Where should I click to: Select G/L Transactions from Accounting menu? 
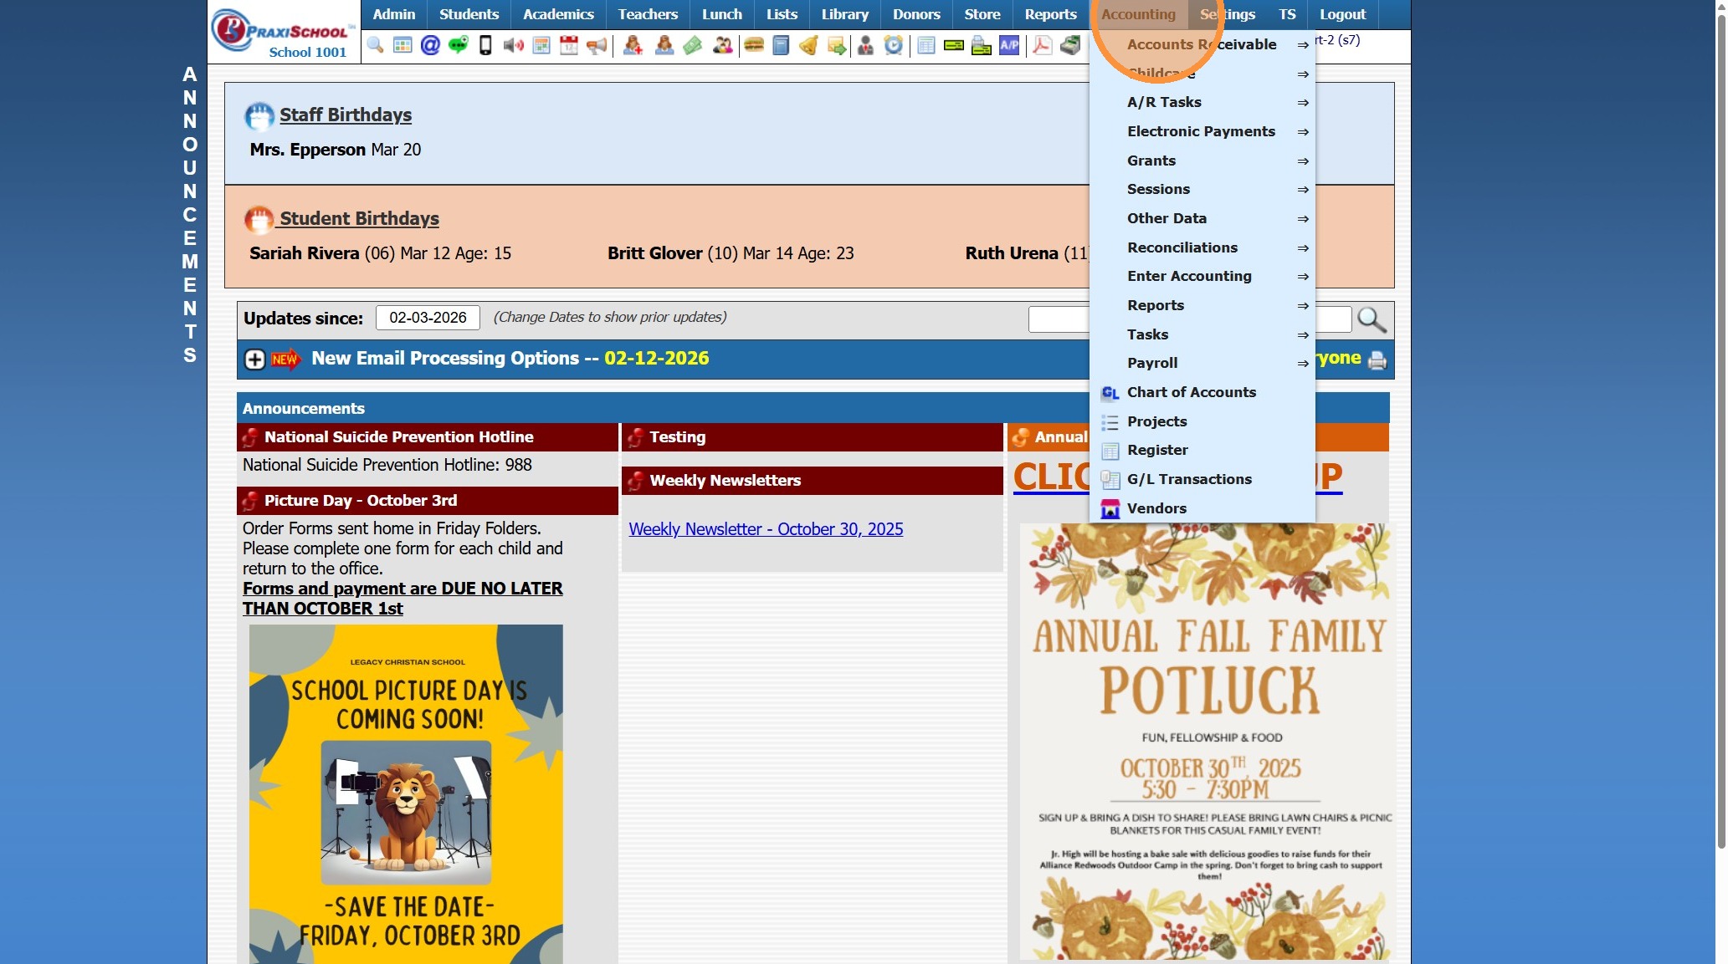[1189, 479]
